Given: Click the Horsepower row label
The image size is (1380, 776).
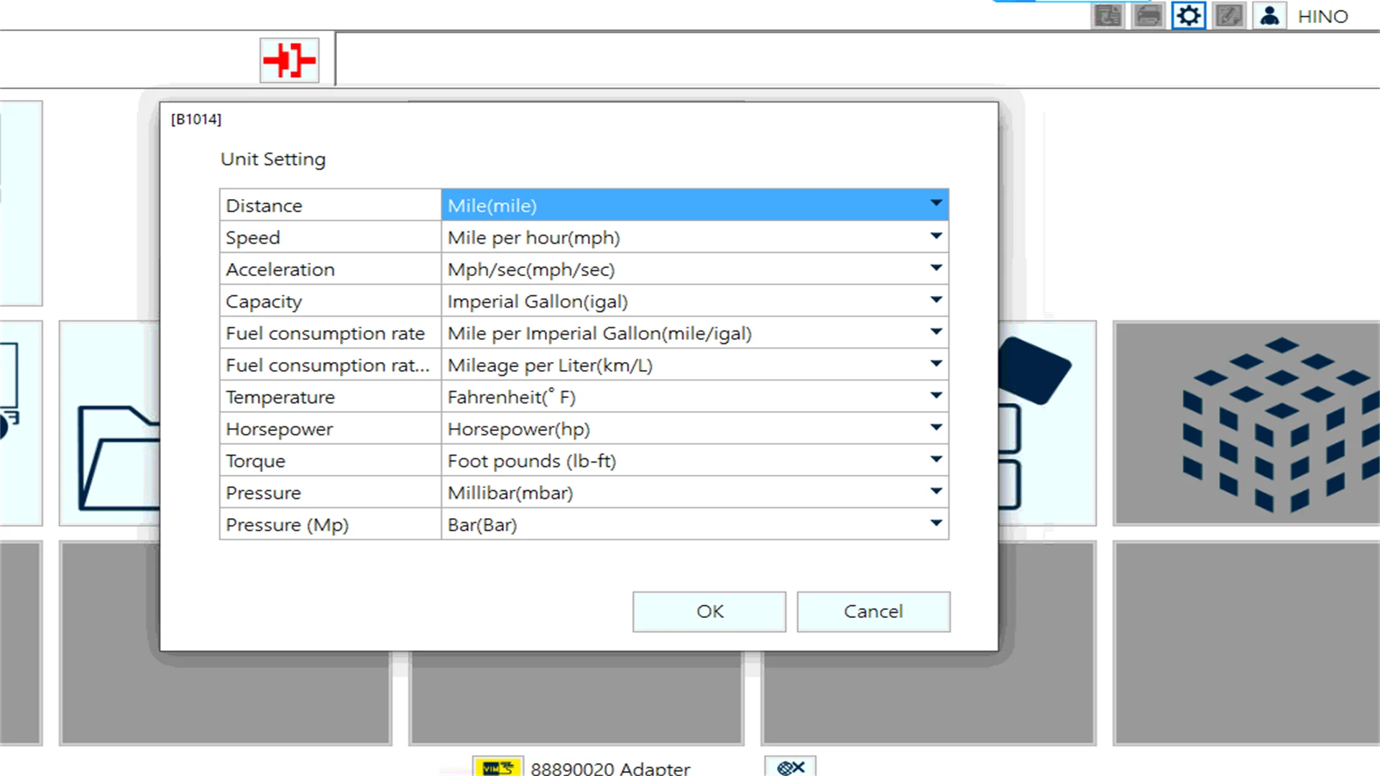Looking at the screenshot, I should tap(280, 429).
